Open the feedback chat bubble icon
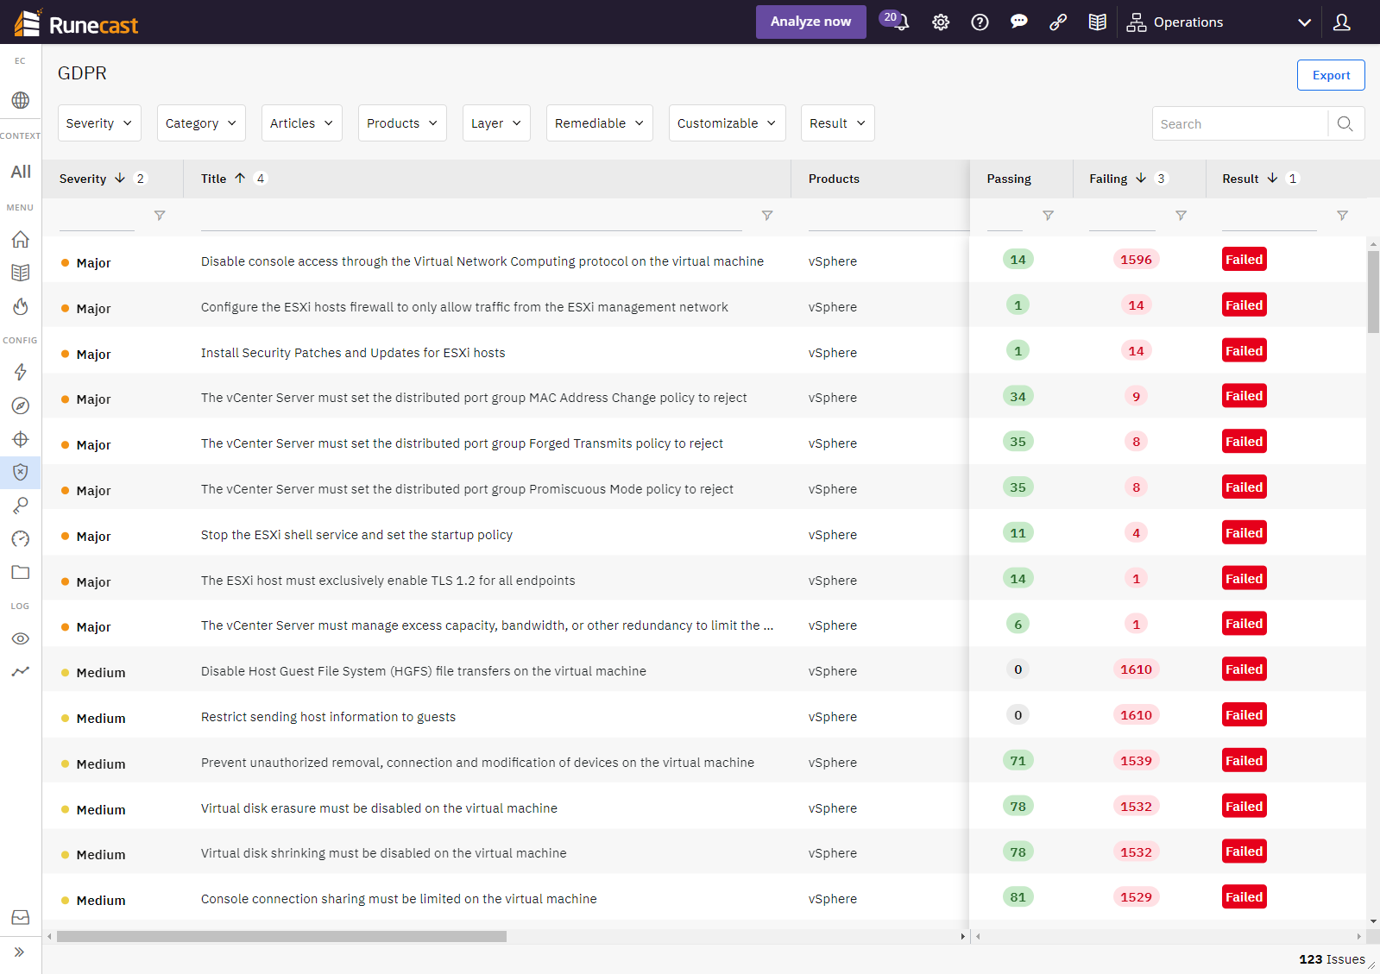 tap(1018, 22)
